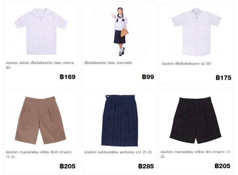Click the ฿175 price label

click(223, 78)
